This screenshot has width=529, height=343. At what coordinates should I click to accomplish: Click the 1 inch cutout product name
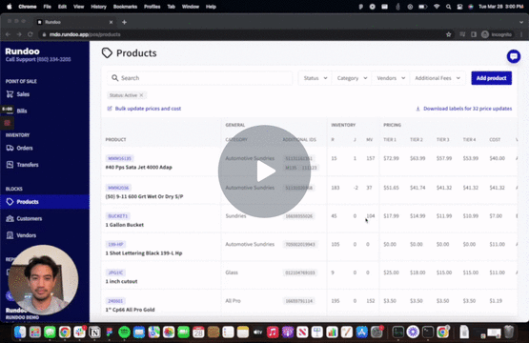[x=121, y=281]
